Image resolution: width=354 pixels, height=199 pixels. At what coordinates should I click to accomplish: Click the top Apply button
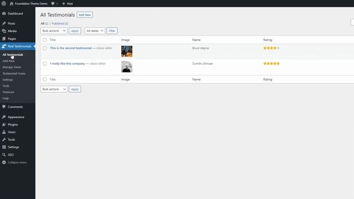[75, 31]
